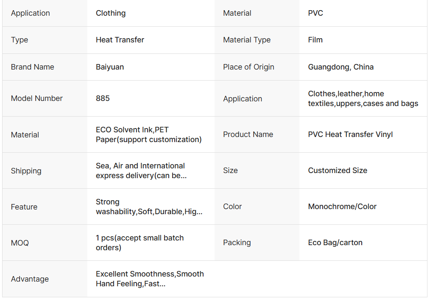Image resolution: width=430 pixels, height=299 pixels.
Task: Select the Material Type value Film
Action: pyautogui.click(x=315, y=40)
